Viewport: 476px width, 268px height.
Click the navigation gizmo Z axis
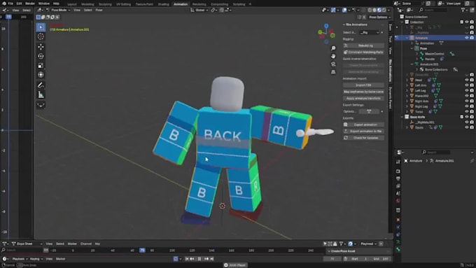(x=326, y=26)
